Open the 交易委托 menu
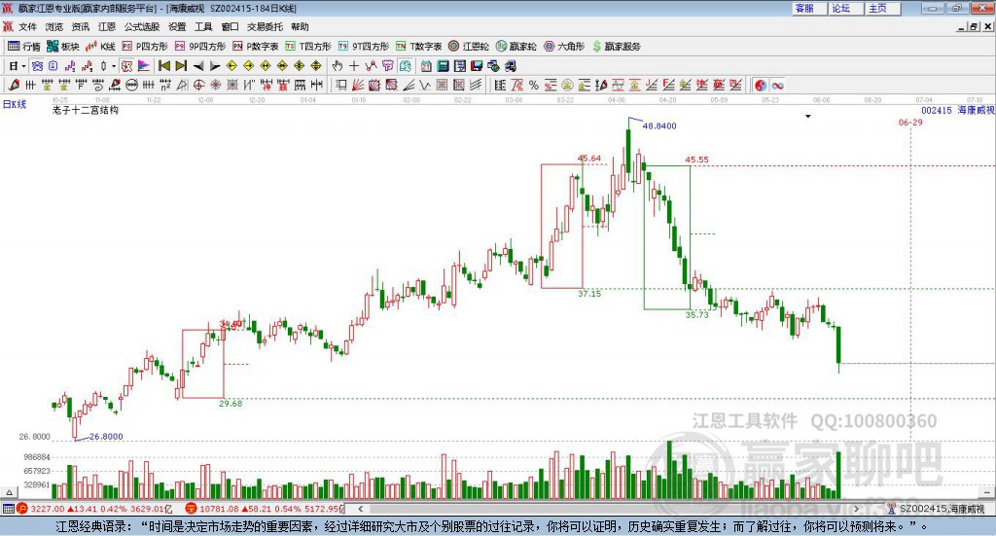This screenshot has width=996, height=536. coord(265,26)
